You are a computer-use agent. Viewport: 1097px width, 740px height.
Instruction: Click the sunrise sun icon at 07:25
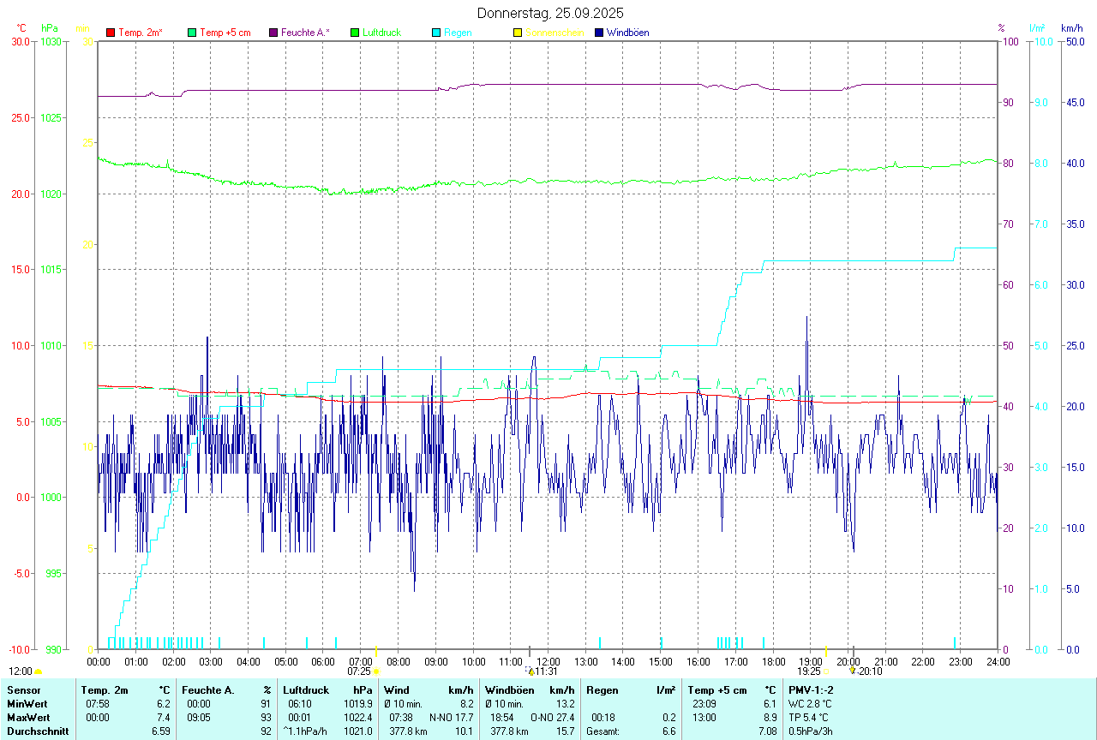375,671
